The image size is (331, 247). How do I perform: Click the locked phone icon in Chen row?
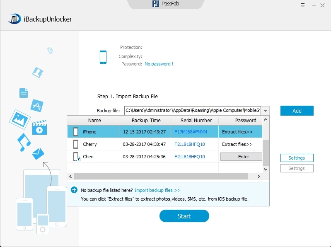point(76,157)
